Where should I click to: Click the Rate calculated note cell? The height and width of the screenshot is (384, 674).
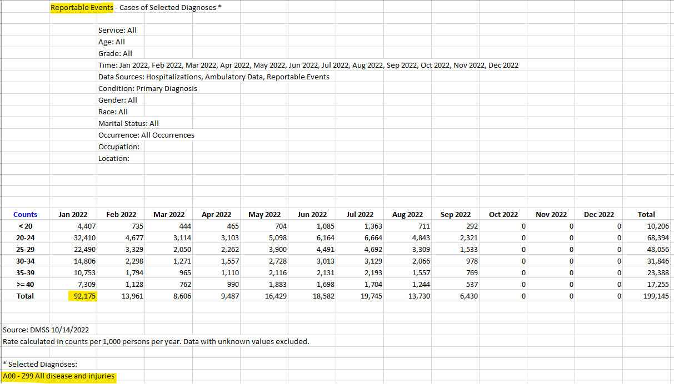click(x=156, y=341)
